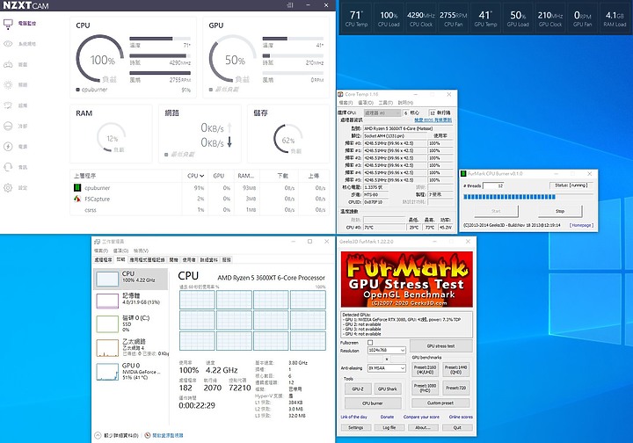Open the eye icon section in NZXT CAM sidebar

pos(8,44)
